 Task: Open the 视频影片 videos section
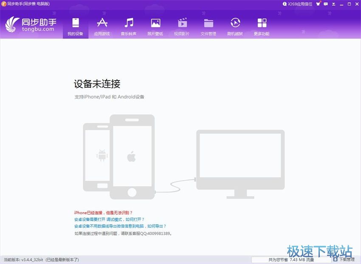coord(182,27)
